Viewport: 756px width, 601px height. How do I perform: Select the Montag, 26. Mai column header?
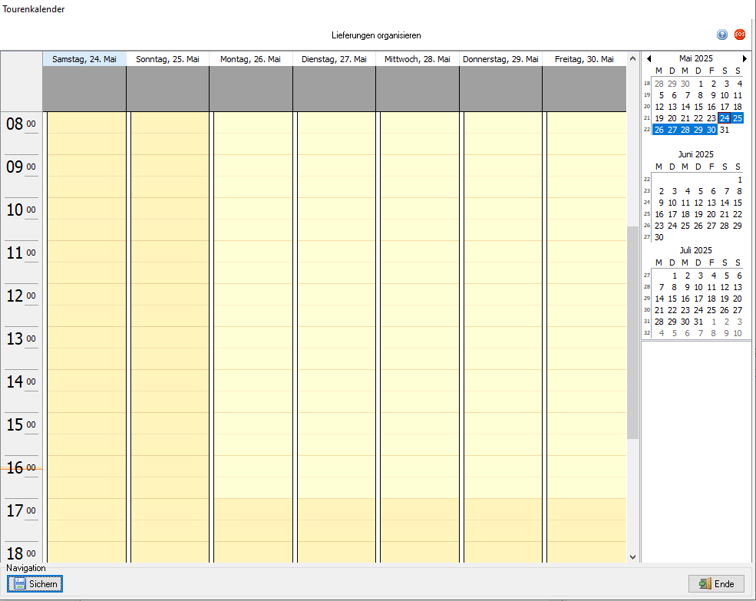pyautogui.click(x=250, y=59)
